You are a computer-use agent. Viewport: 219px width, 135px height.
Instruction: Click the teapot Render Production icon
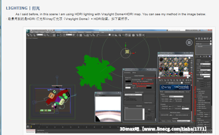pyautogui.click(x=143, y=35)
